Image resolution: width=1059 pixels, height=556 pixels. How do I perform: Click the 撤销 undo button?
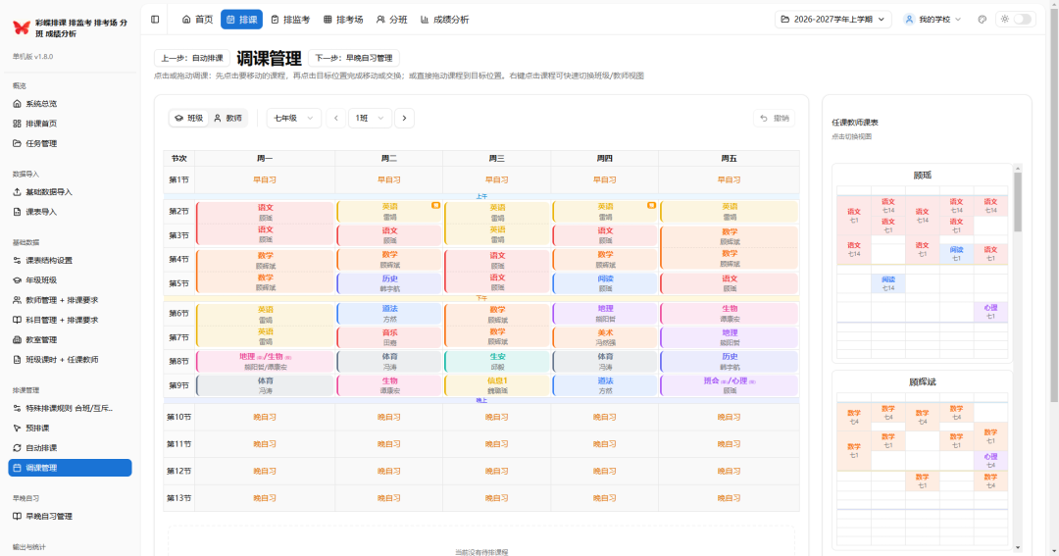[774, 119]
